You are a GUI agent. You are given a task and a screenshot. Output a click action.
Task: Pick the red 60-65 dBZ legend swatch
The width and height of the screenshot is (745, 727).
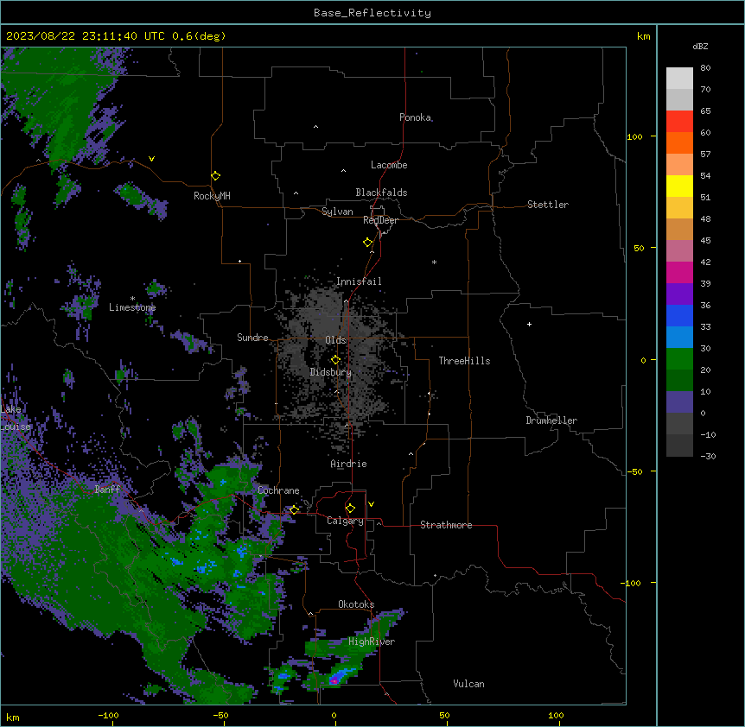[x=679, y=122]
